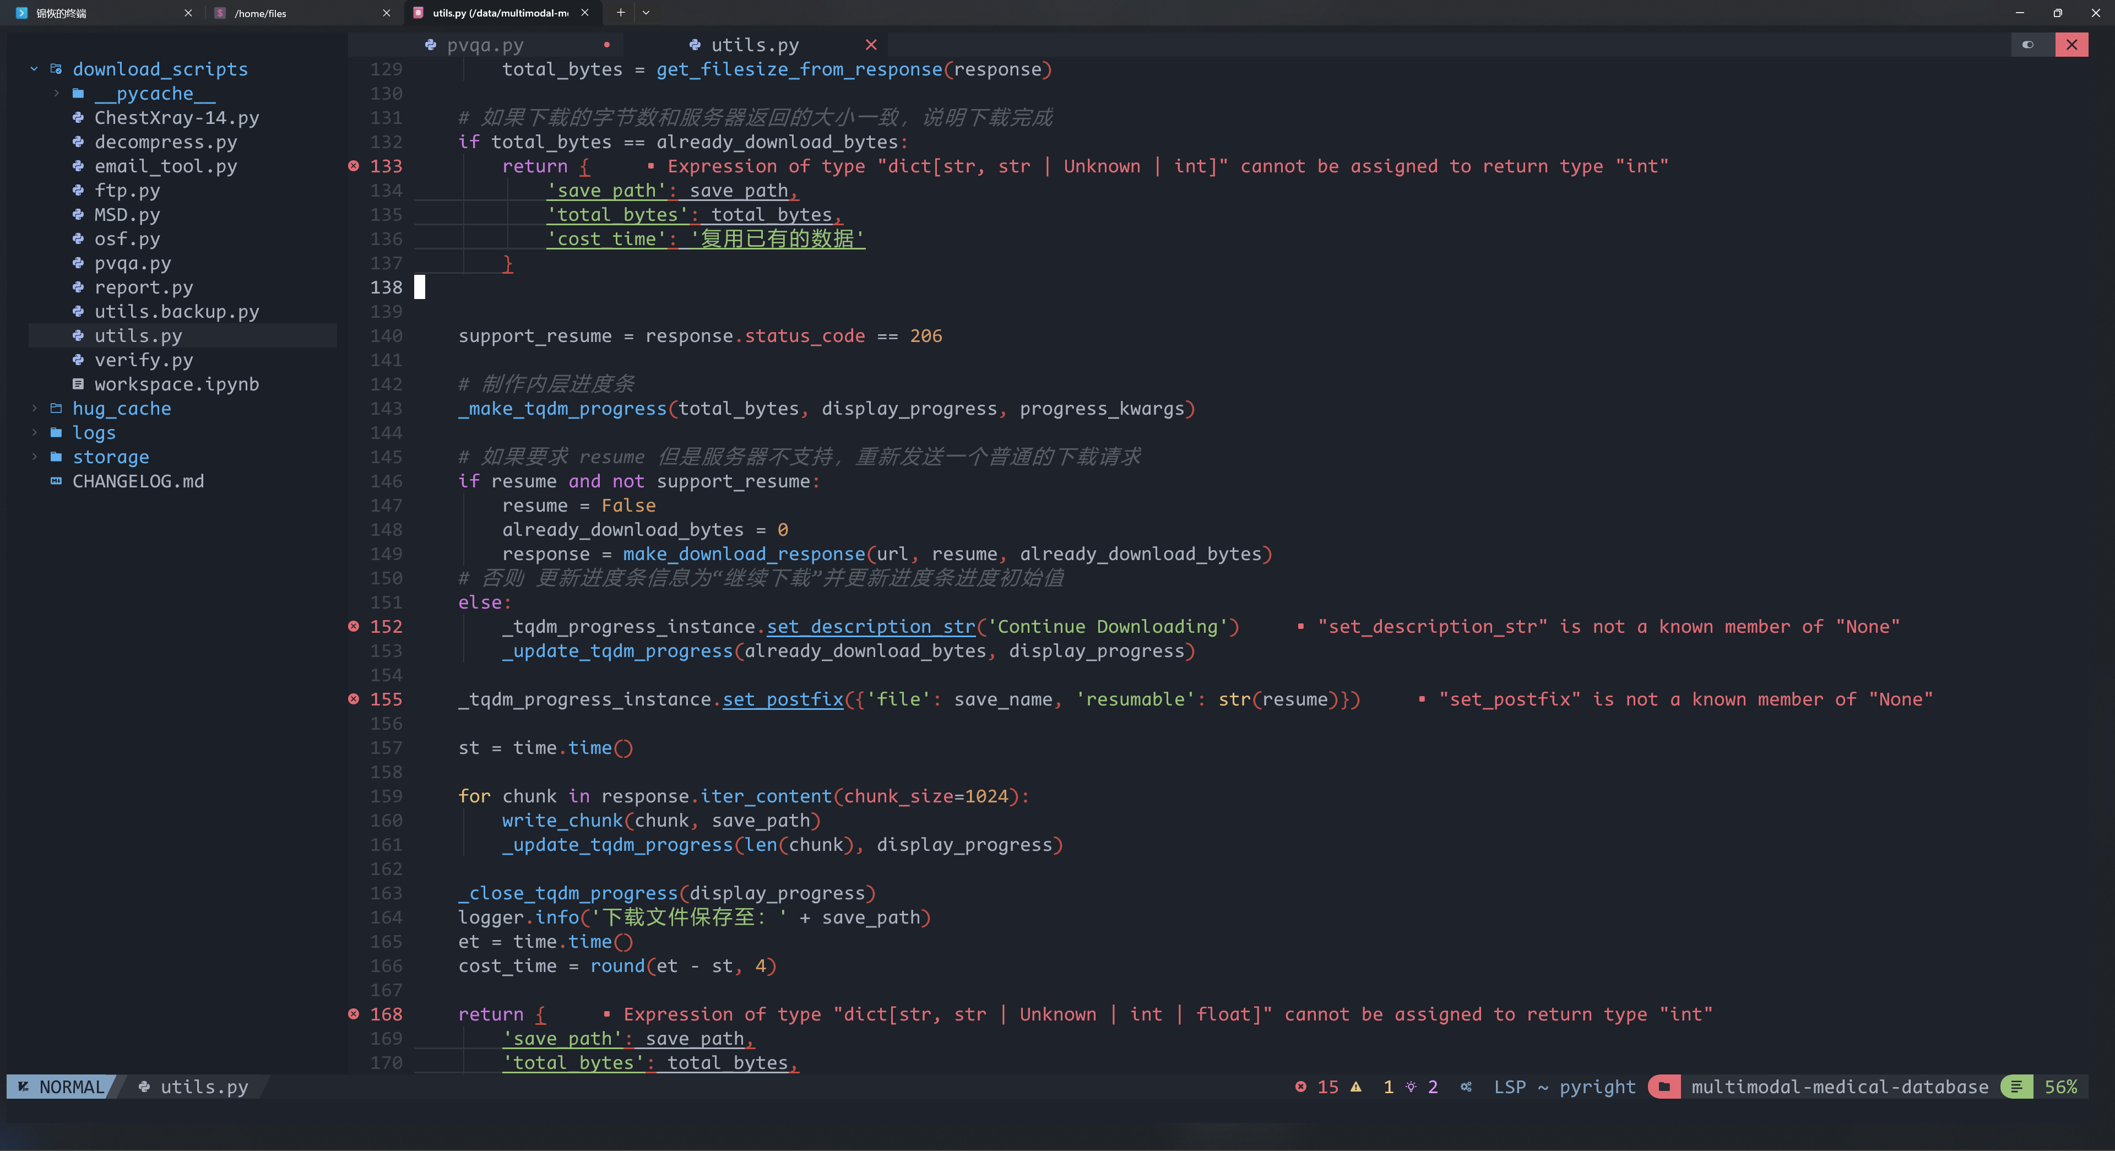The width and height of the screenshot is (2115, 1151).
Task: Toggle the error marker beside line 133
Action: tap(353, 166)
